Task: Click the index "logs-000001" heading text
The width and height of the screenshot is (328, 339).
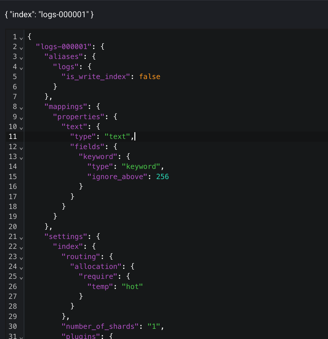Action: pos(49,14)
